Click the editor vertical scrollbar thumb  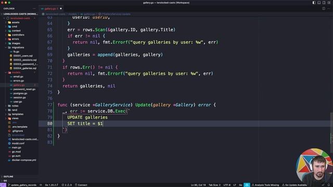point(331,132)
